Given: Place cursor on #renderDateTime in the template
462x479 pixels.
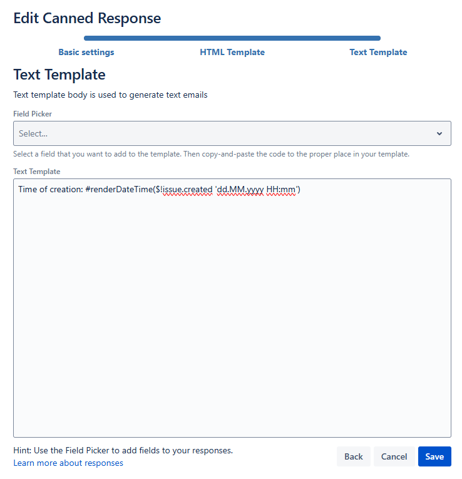Looking at the screenshot, I should click(x=119, y=189).
